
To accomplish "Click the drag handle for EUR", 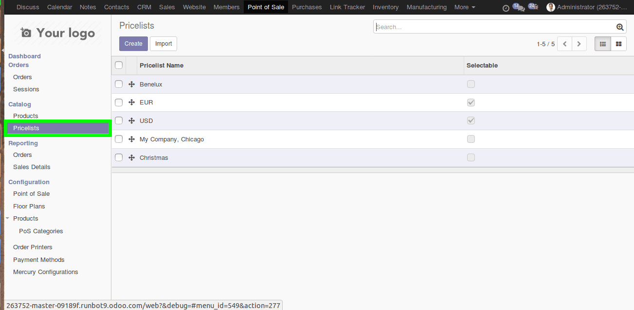I will [131, 103].
